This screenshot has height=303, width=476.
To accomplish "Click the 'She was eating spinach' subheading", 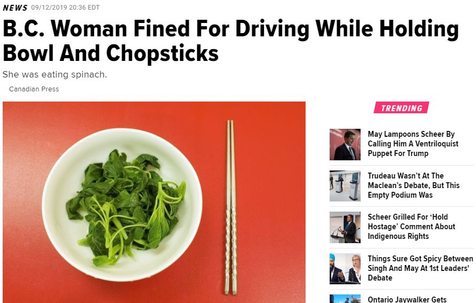I will pyautogui.click(x=54, y=74).
